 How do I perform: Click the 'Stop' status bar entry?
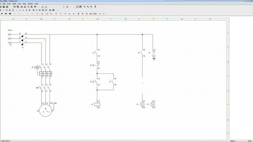tap(250, 141)
